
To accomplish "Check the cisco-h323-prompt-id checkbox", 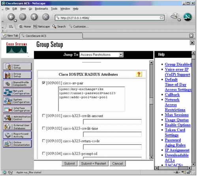I will [43, 154].
